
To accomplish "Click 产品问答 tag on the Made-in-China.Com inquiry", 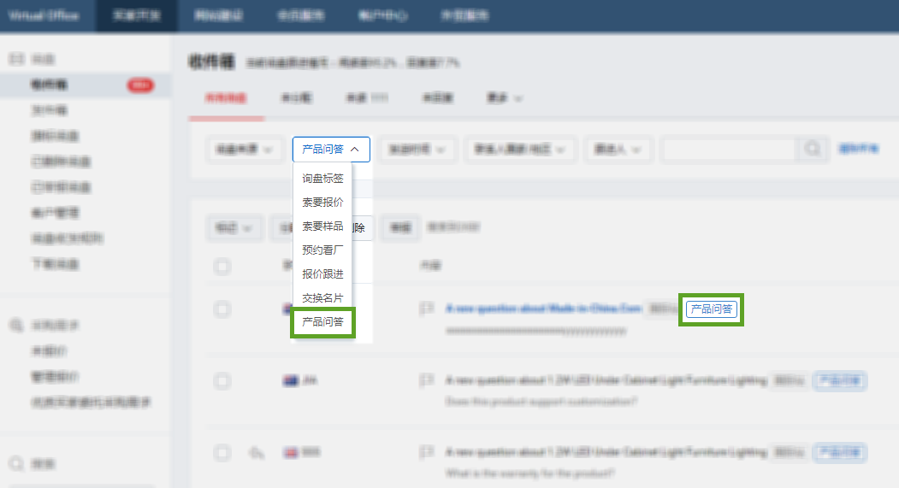I will (x=711, y=309).
